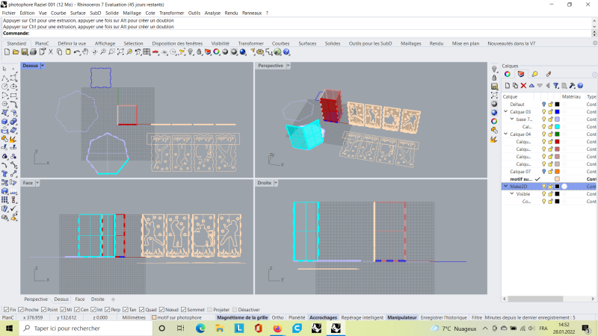Click the Save file icon in toolbar
The height and width of the screenshot is (336, 598).
pyautogui.click(x=24, y=52)
